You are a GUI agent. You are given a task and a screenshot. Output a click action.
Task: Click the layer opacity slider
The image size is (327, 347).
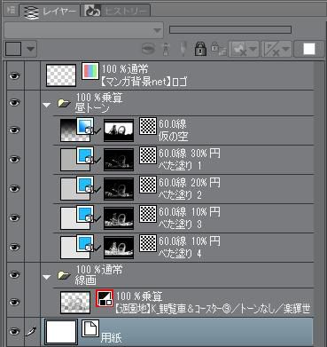click(x=230, y=29)
